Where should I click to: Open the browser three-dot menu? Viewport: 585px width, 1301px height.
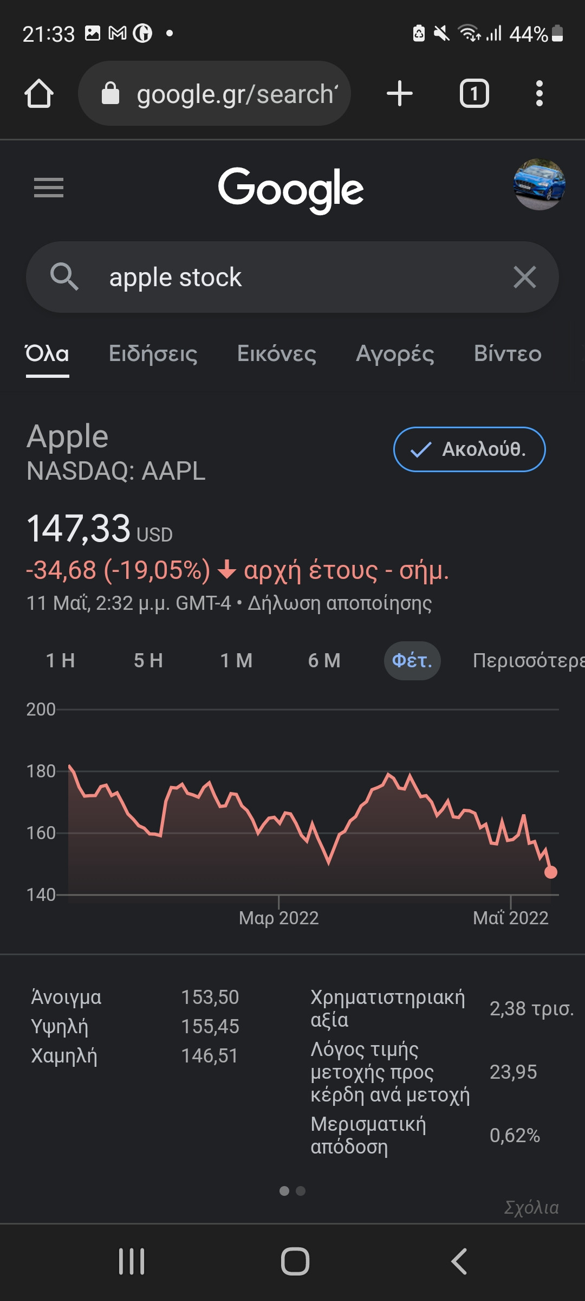[539, 93]
